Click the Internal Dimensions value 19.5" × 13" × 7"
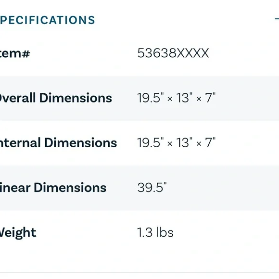Viewport: 279px width, 279px height. 177,142
